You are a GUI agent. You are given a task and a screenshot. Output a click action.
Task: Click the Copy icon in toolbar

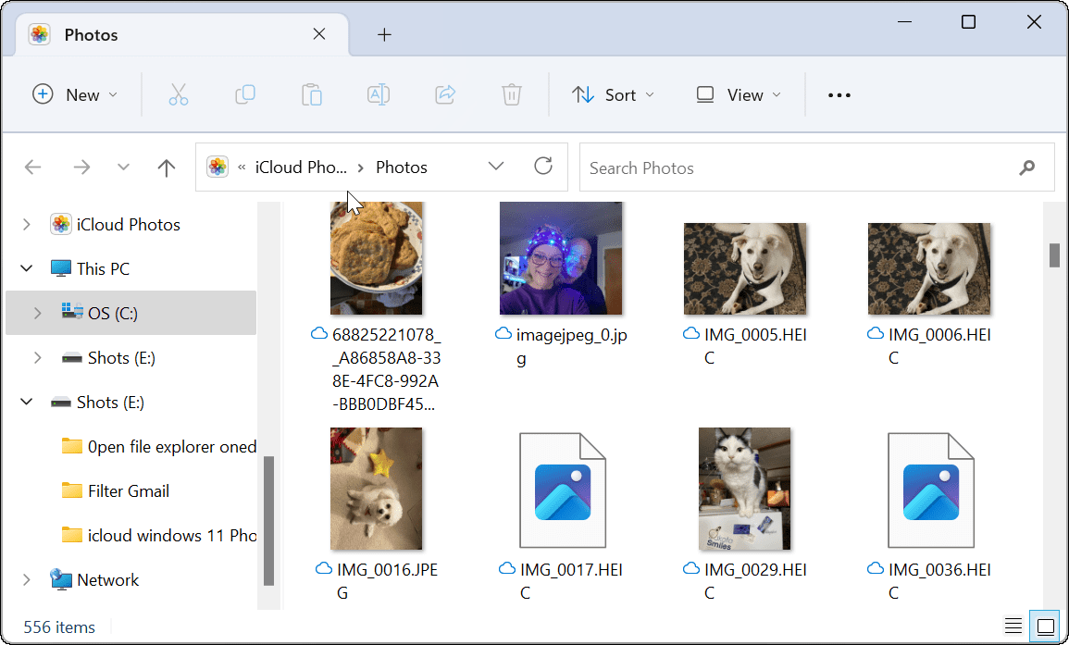pos(244,94)
